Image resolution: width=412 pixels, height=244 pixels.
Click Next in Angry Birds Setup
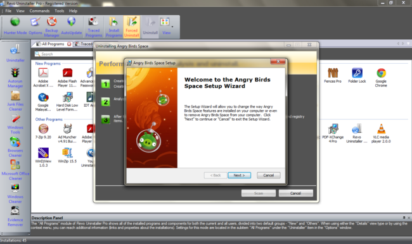click(239, 175)
